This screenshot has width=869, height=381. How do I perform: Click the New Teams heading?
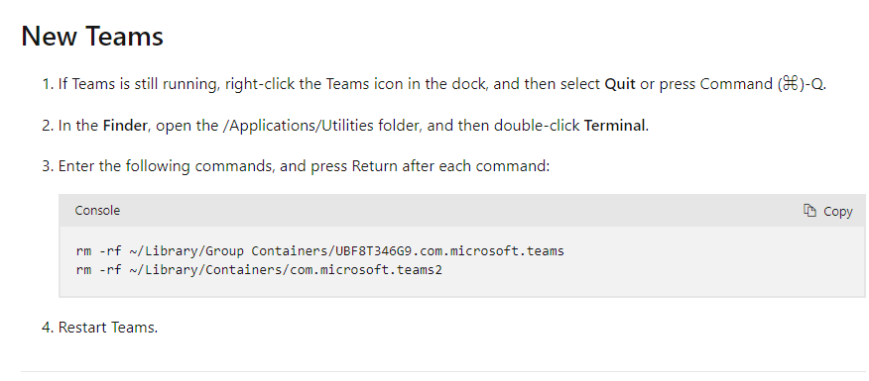click(x=92, y=36)
